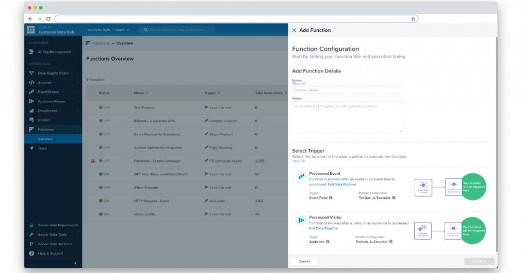Click the Help & Support question icon

[x=31, y=253]
